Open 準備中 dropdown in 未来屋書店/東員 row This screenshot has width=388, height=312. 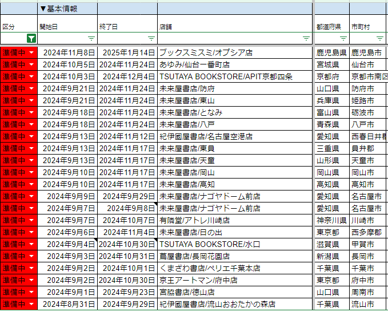(x=31, y=148)
